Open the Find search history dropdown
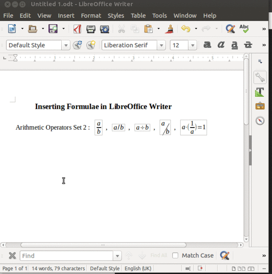This screenshot has width=272, height=274. click(x=117, y=256)
